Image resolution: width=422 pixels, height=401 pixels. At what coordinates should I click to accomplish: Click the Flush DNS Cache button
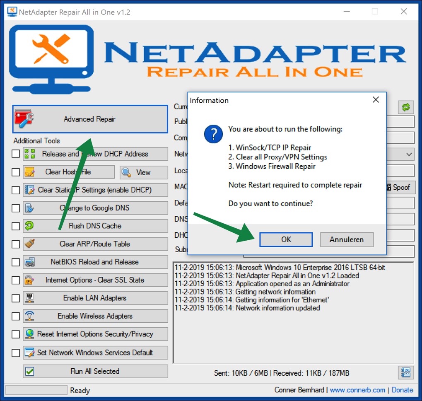tap(95, 226)
